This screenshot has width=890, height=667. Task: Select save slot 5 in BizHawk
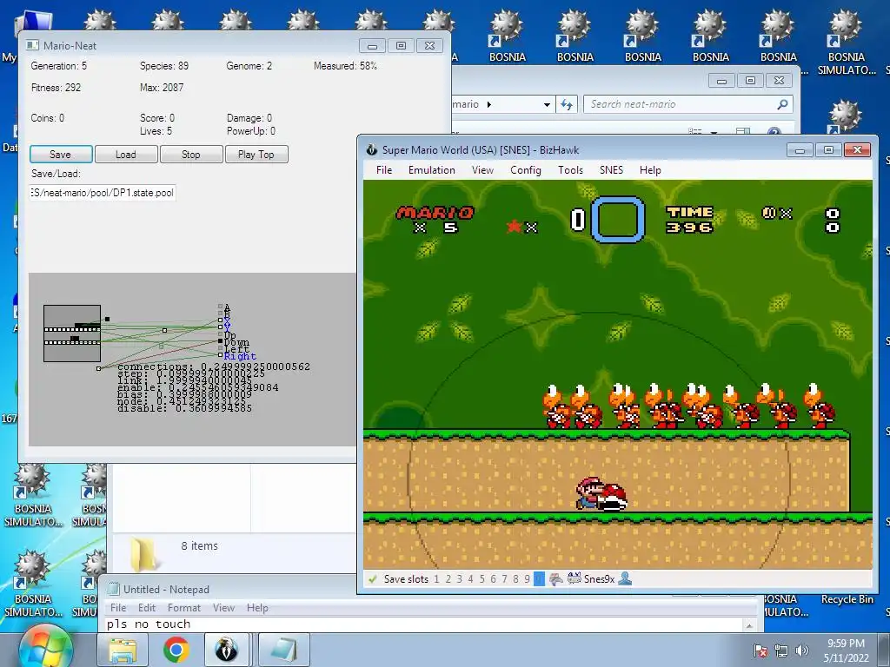pyautogui.click(x=482, y=579)
